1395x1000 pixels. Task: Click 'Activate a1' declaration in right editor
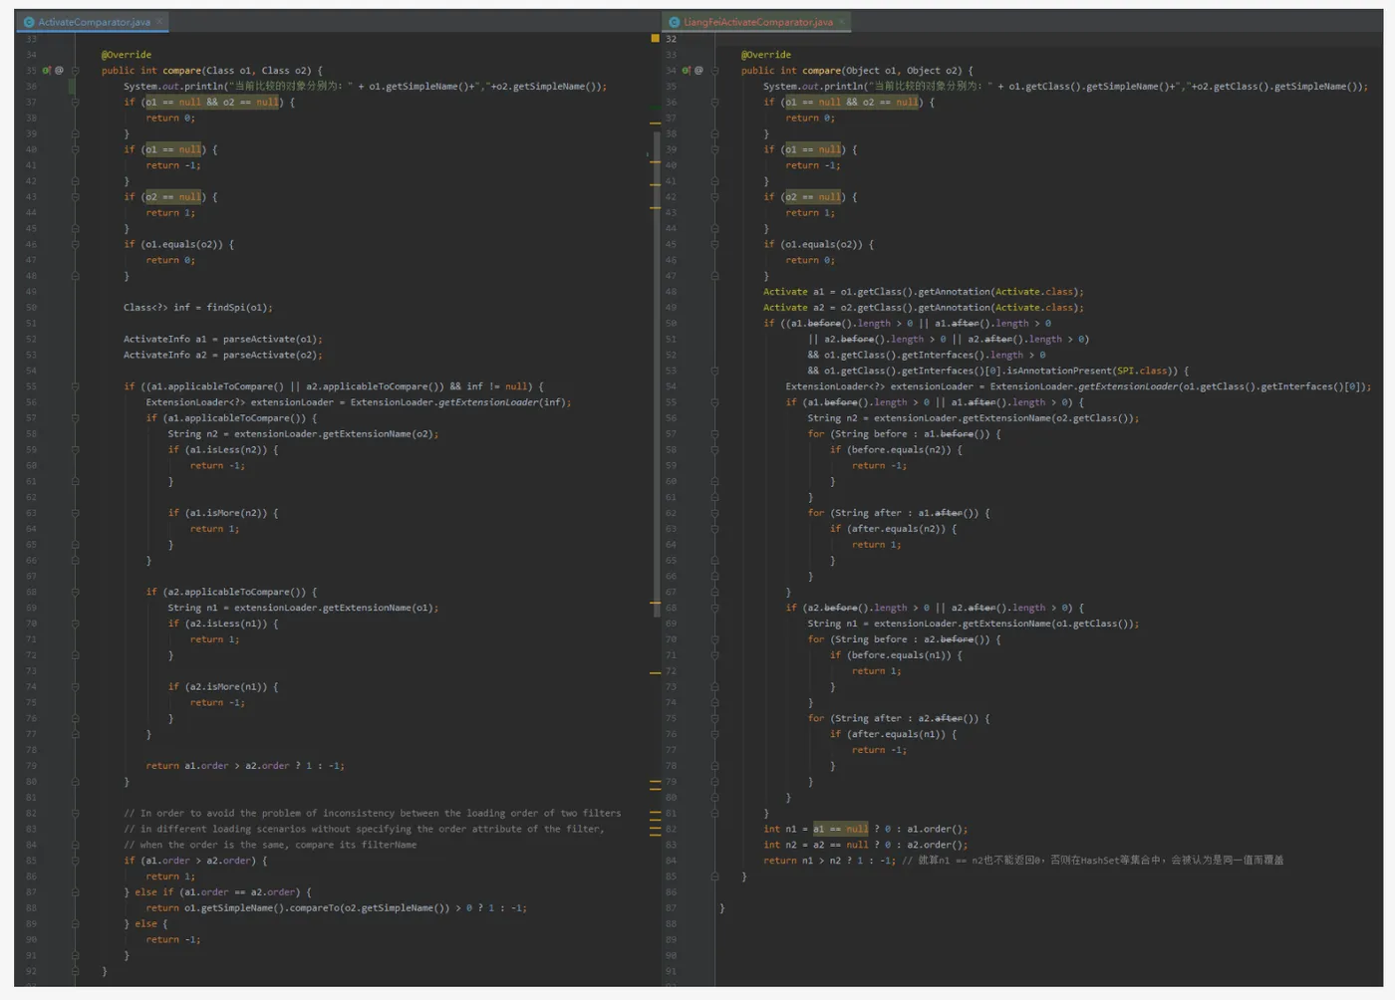[793, 292]
